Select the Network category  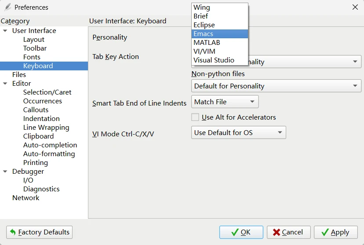26,198
